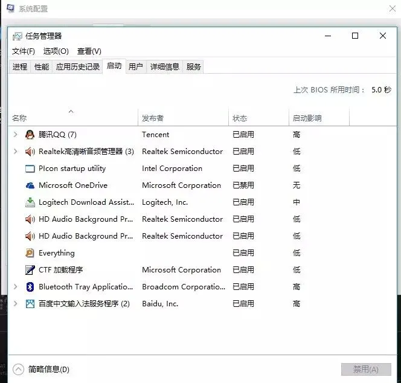Select the Everything startup entry
The height and width of the screenshot is (383, 401).
click(57, 253)
